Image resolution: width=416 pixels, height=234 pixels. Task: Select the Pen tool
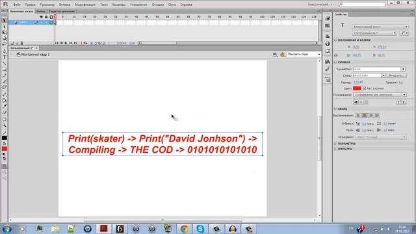click(x=5, y=51)
